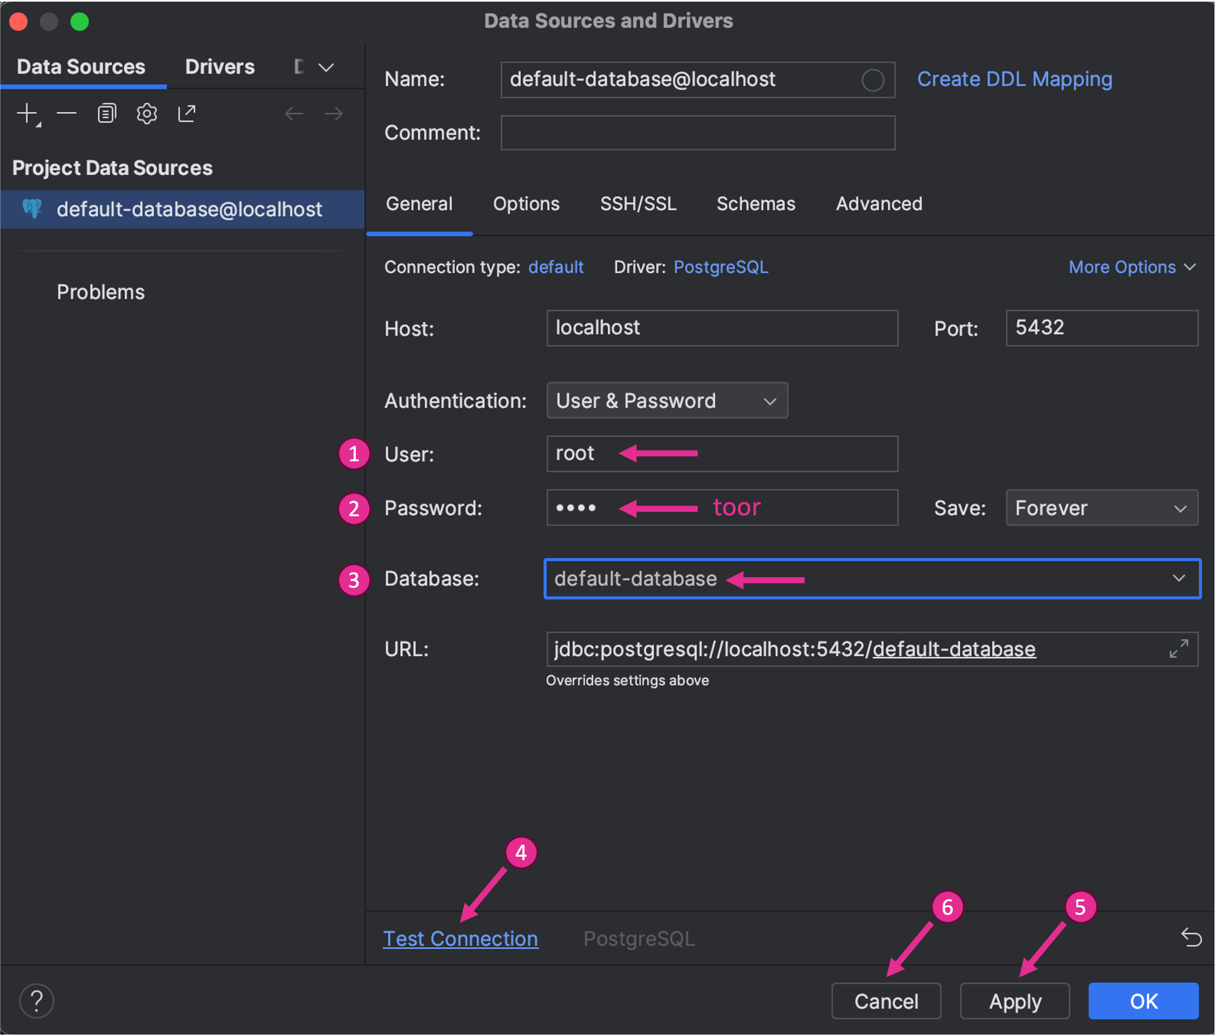This screenshot has height=1036, width=1216.
Task: Confirm with the OK button
Action: pyautogui.click(x=1143, y=1001)
